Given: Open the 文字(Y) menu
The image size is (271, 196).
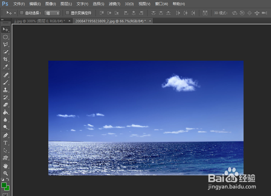Looking at the screenshot, I should pyautogui.click(x=82, y=4).
